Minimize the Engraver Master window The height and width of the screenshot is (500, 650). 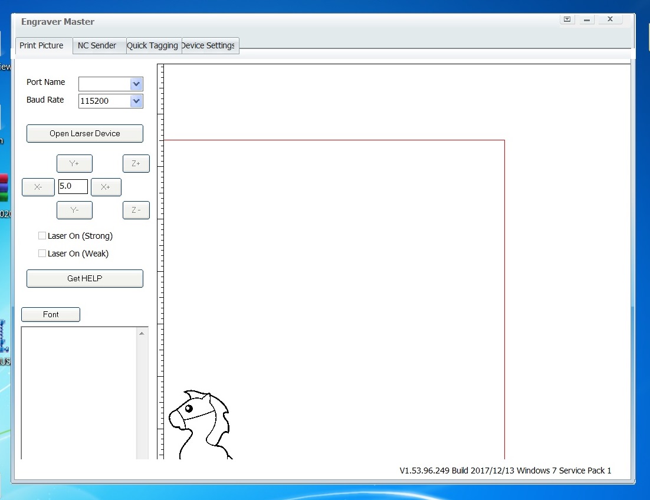point(586,19)
